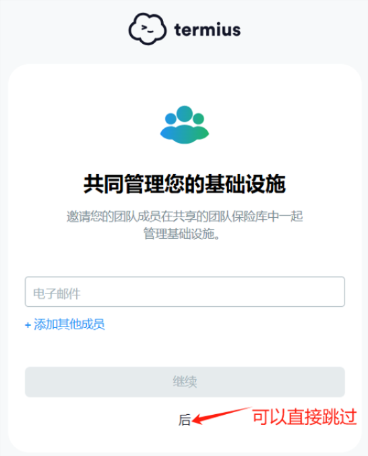368x456 pixels.
Task: Click the team members group icon
Action: click(185, 125)
